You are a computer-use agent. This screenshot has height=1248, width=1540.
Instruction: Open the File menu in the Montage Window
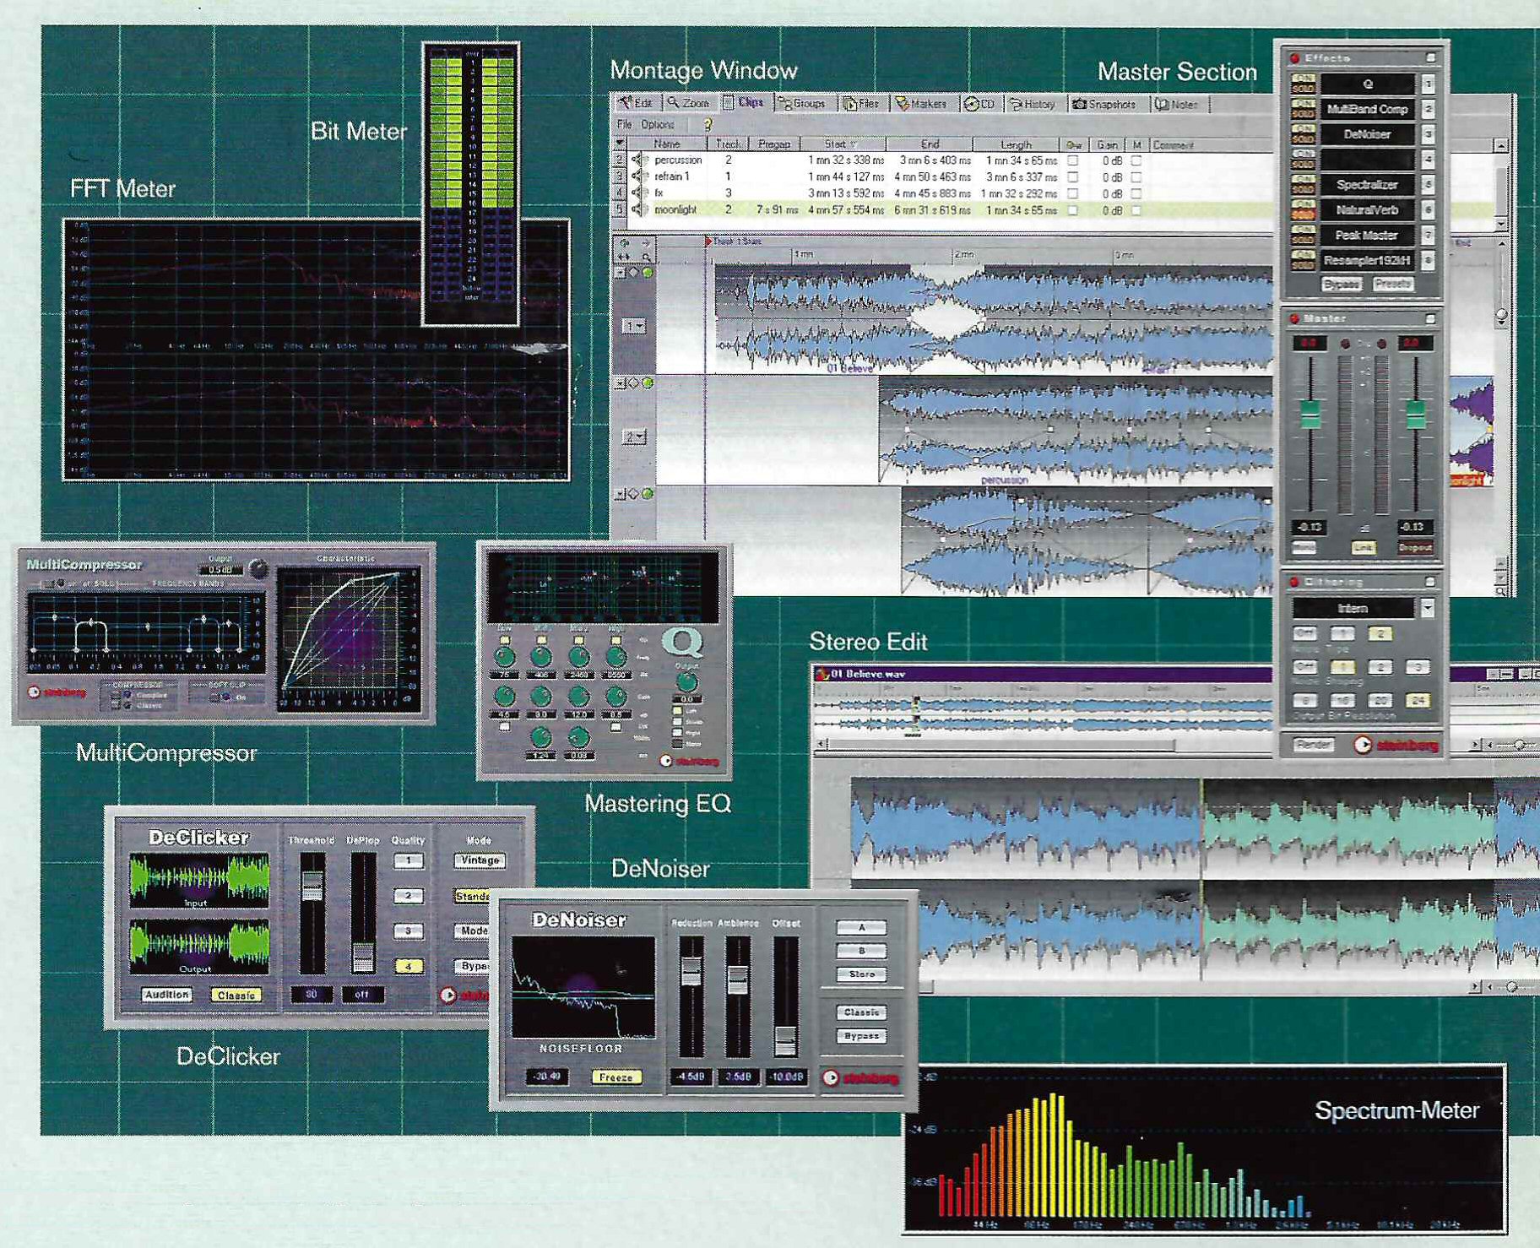point(624,125)
